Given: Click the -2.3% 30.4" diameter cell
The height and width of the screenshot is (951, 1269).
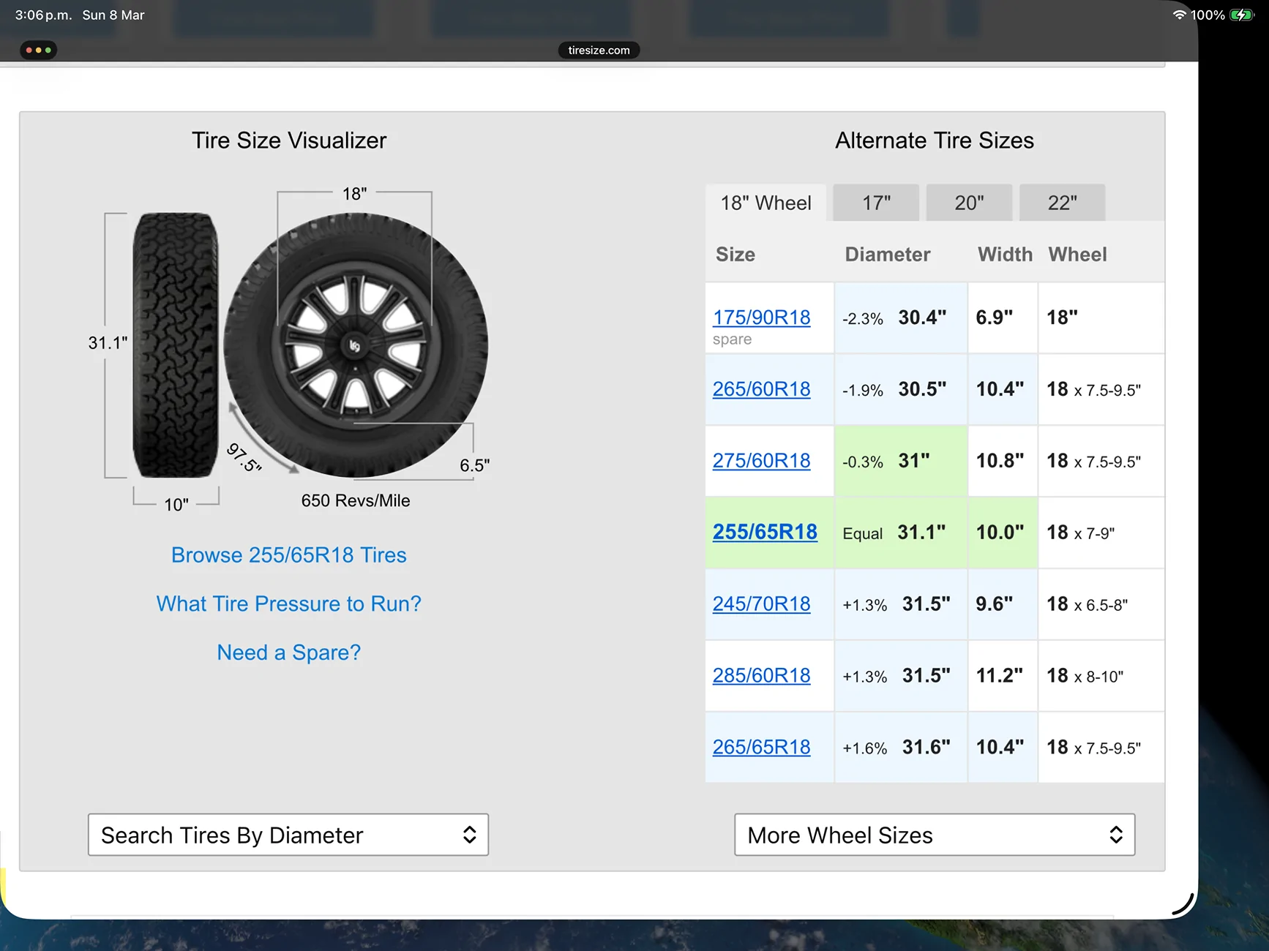Looking at the screenshot, I should [900, 317].
